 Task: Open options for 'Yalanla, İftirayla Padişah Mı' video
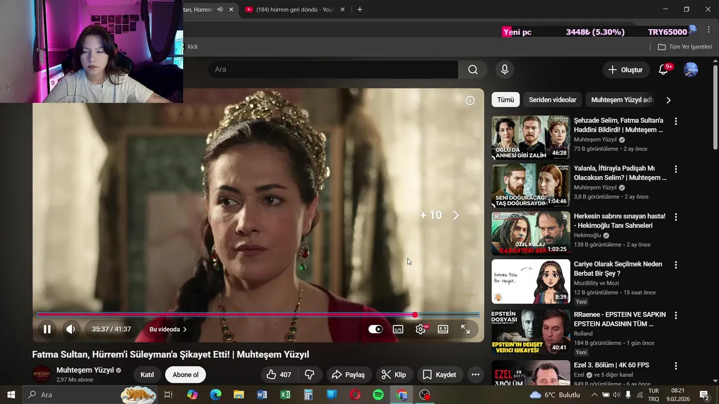[676, 169]
